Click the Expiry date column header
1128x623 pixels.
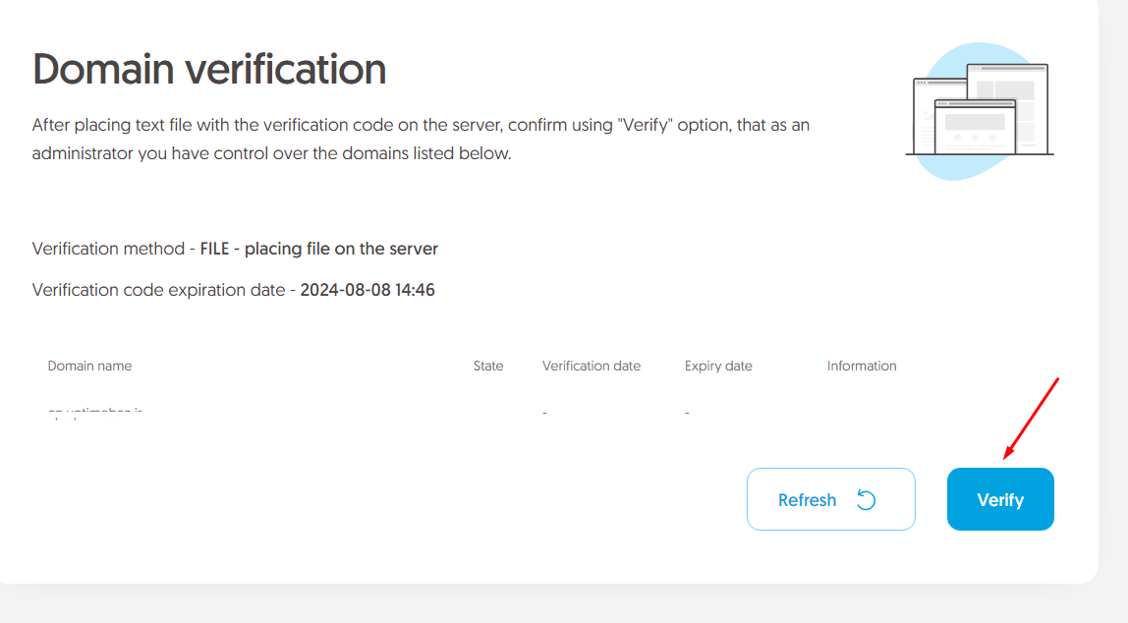click(x=718, y=366)
